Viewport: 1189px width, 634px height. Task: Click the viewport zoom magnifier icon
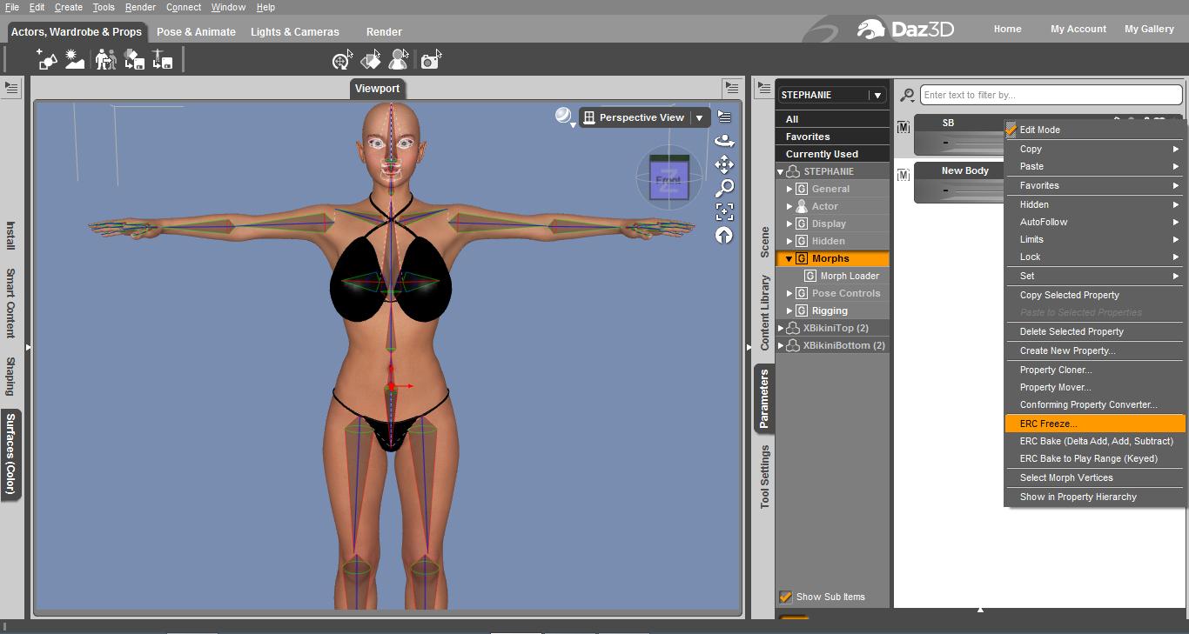click(724, 188)
